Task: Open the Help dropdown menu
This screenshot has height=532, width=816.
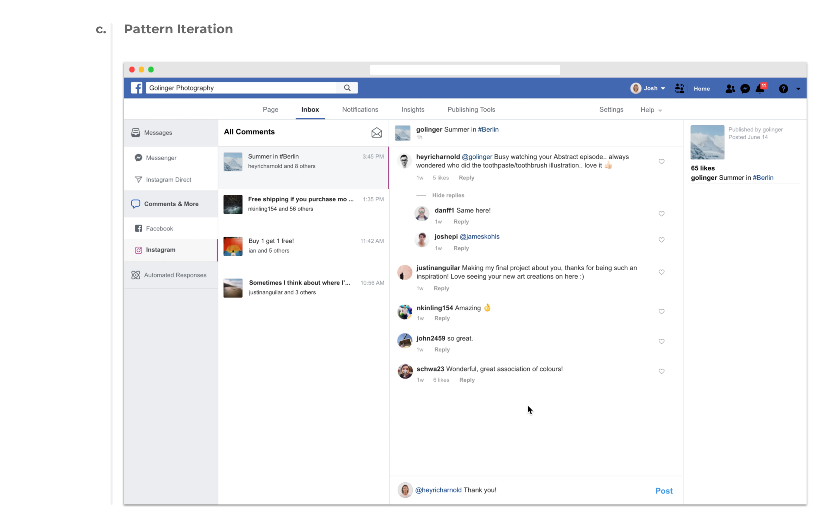Action: pos(651,110)
